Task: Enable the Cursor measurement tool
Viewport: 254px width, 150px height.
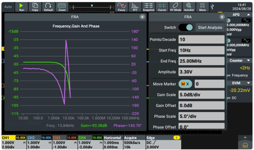Action: [162, 7]
